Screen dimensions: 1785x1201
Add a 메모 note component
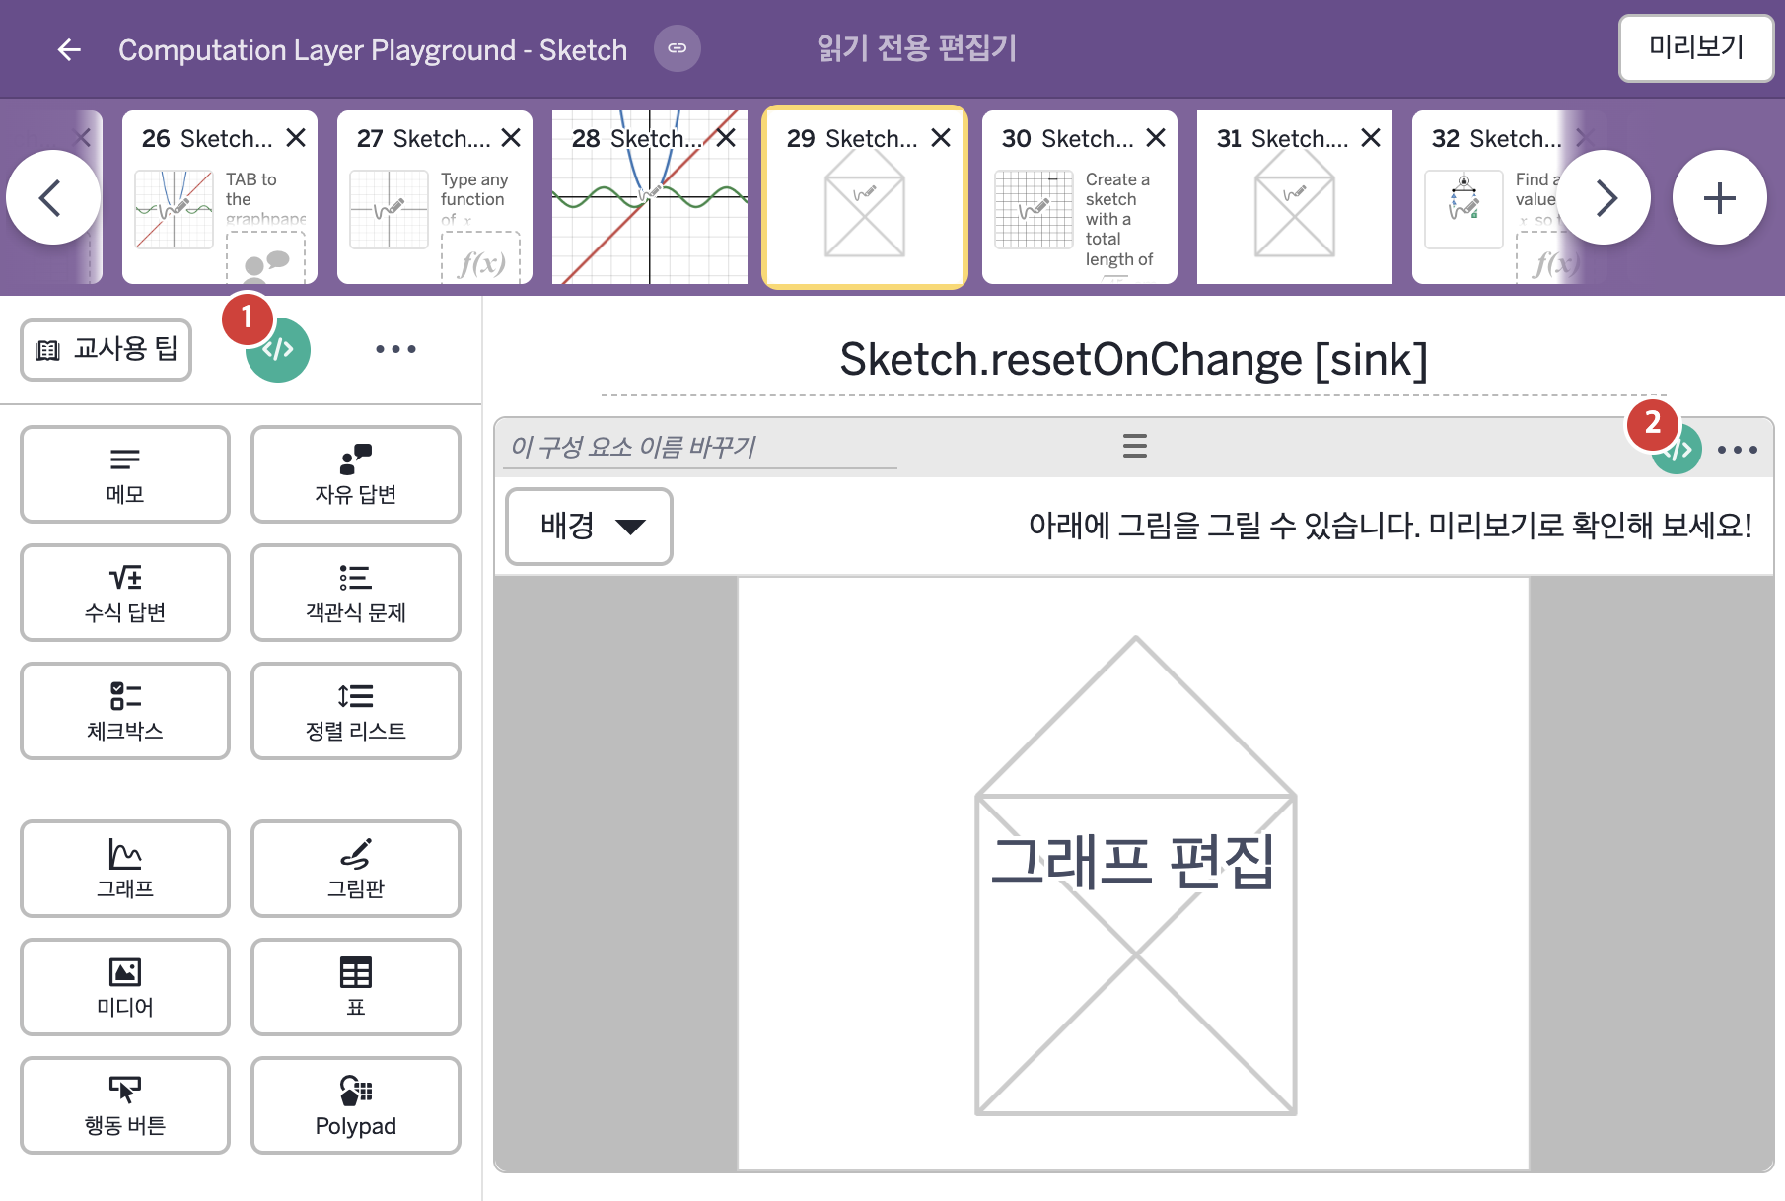coord(125,474)
